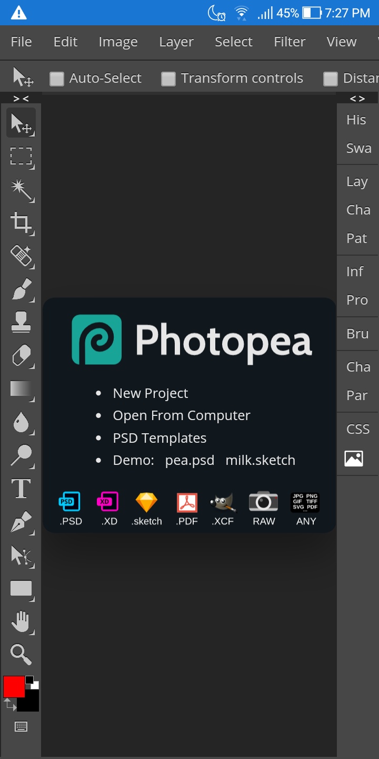Open the View menu
The image size is (379, 759).
point(342,42)
